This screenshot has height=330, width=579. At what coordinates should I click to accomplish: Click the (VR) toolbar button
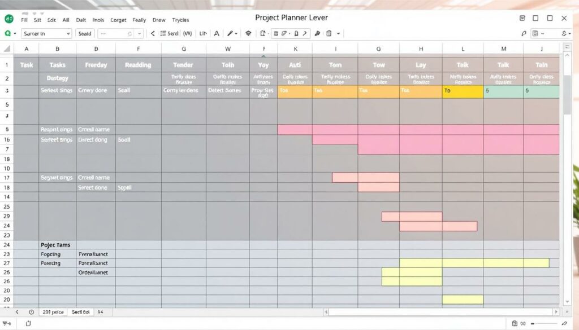pyautogui.click(x=188, y=33)
